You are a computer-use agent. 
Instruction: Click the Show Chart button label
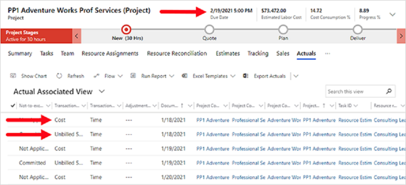[x=34, y=76]
